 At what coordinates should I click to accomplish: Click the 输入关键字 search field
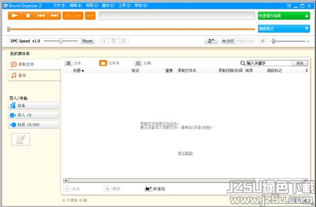point(269,63)
